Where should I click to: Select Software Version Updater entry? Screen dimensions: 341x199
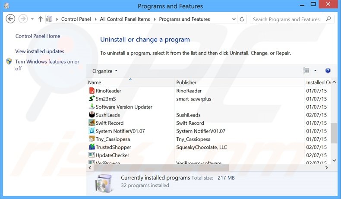(x=124, y=107)
